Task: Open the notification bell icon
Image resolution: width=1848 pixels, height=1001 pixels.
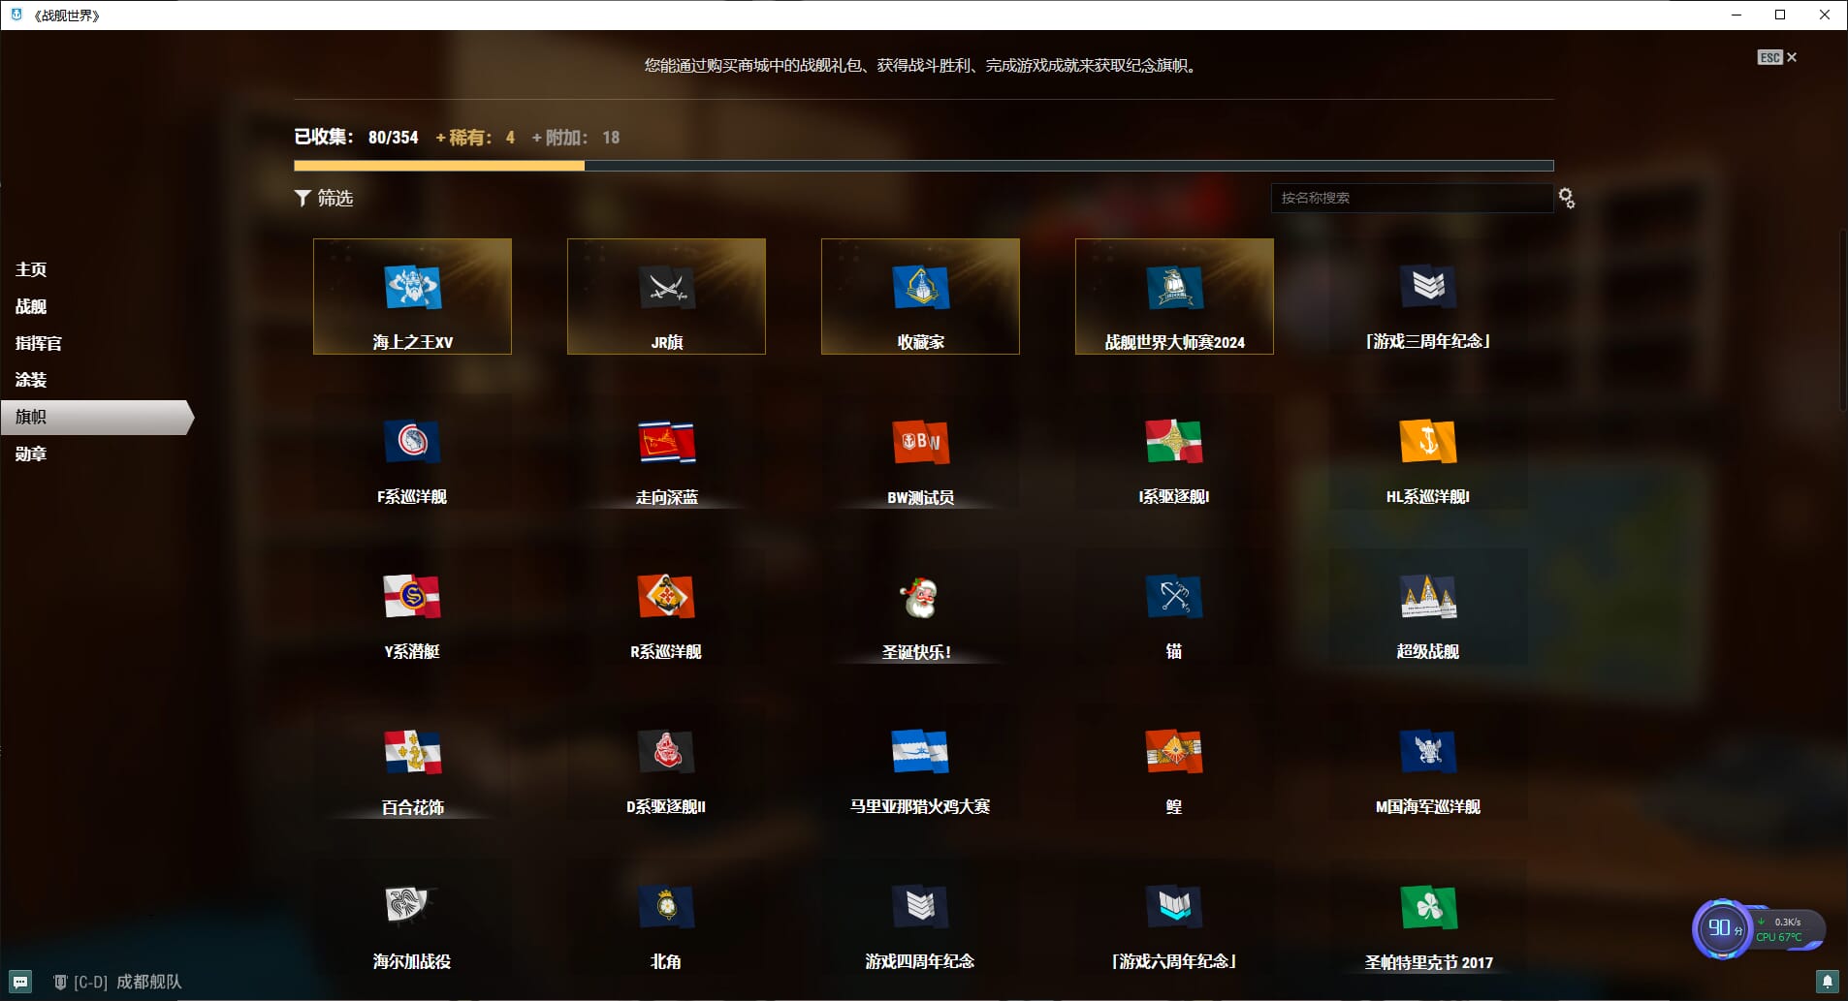Action: click(1827, 982)
